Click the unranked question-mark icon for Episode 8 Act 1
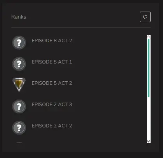The height and width of the screenshot is (158, 163). 19,64
